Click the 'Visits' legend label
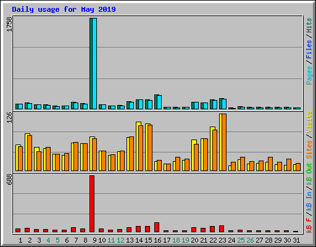 [309, 122]
